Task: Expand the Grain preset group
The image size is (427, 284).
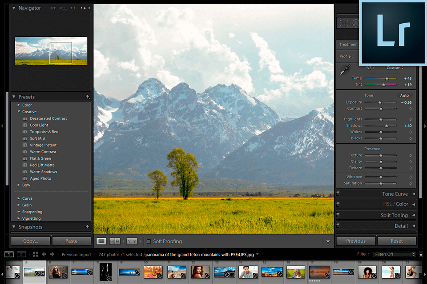Action: tap(19, 205)
